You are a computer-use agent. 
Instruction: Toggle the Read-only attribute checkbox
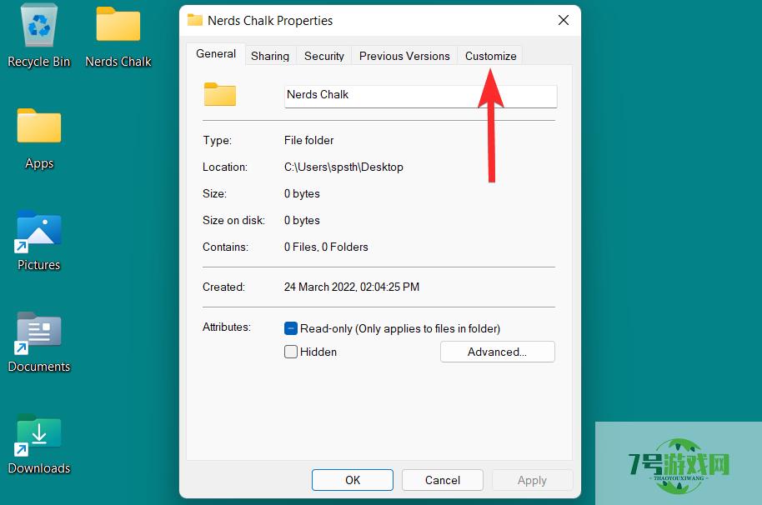click(291, 328)
